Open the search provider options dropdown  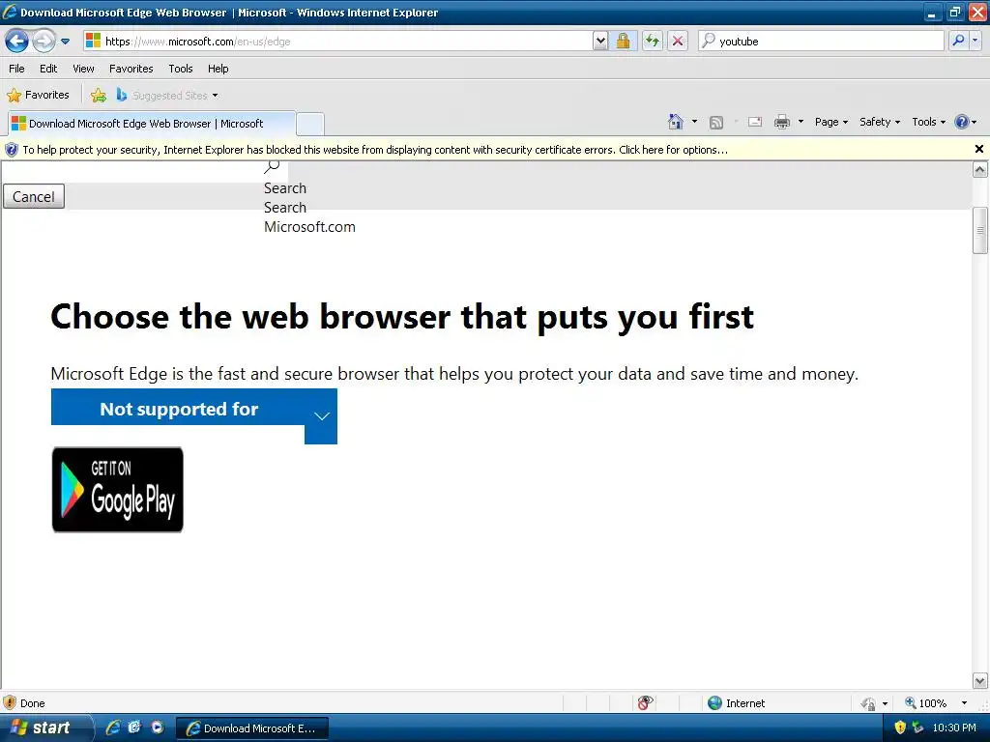click(x=975, y=42)
